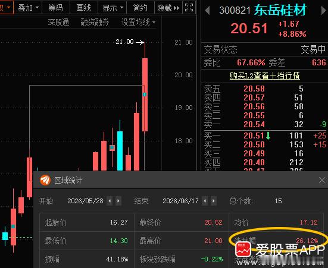328x268 pixels.
Task: Click the 卖三 price 20.56
Action: point(254,107)
